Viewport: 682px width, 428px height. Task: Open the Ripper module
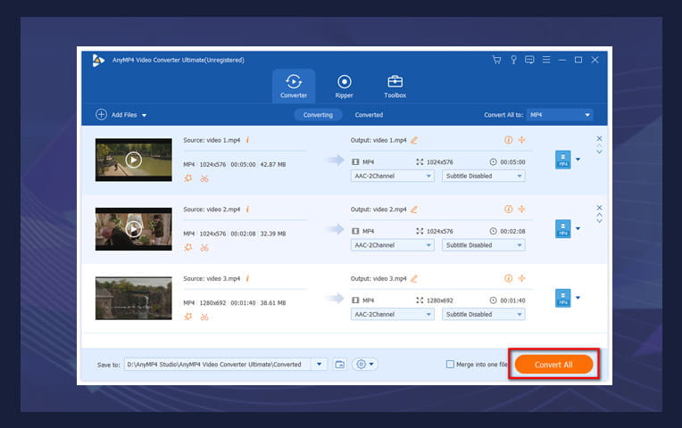point(345,86)
